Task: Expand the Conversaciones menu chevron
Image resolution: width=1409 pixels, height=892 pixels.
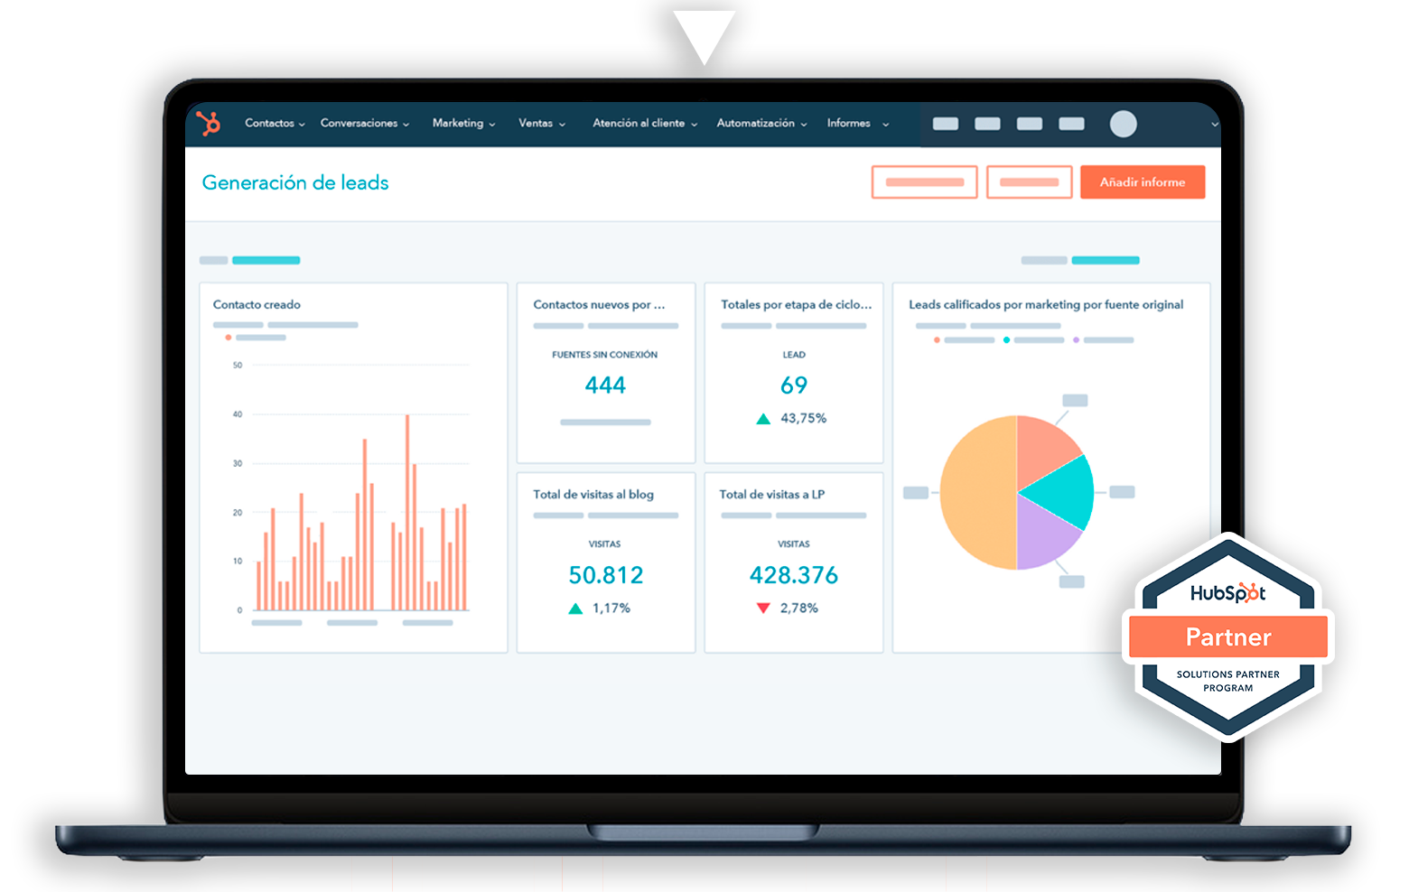Action: tap(406, 125)
